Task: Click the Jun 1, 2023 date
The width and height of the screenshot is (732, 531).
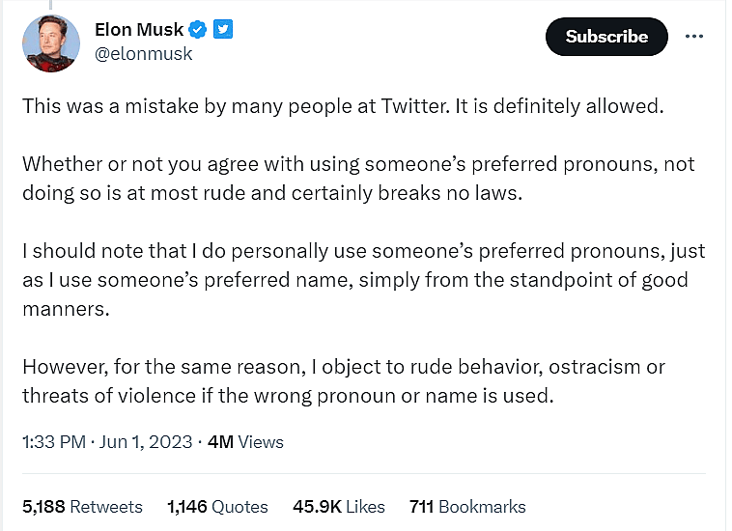Action: [x=145, y=442]
